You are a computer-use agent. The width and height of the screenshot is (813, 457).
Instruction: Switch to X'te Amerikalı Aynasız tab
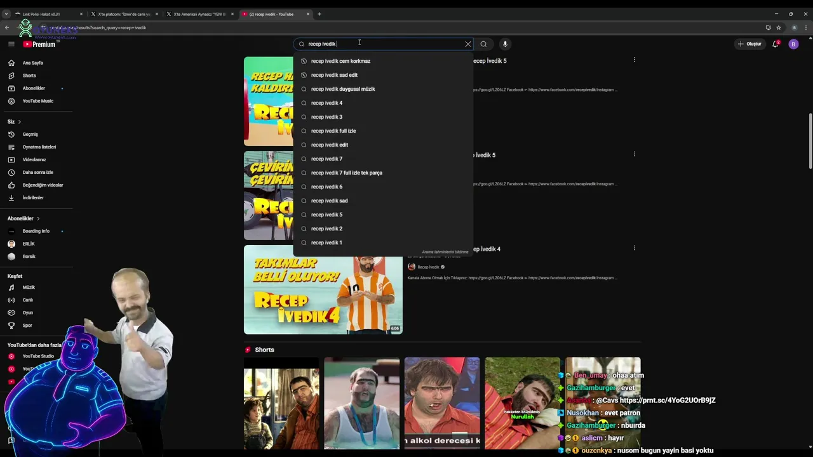(x=199, y=14)
